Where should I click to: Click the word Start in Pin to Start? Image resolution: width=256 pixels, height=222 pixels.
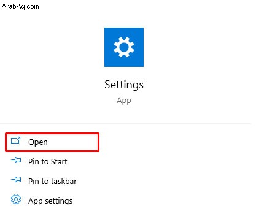(59, 162)
